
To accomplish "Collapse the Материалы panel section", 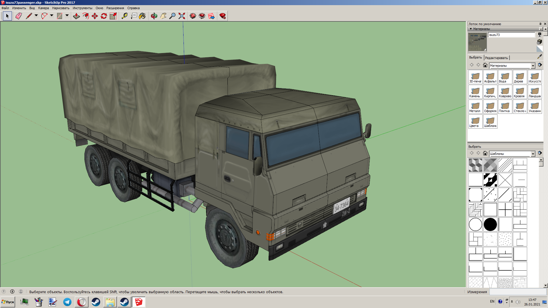I will click(471, 29).
